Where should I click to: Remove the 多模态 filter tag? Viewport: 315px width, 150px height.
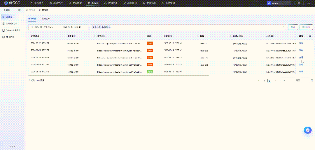109,27
